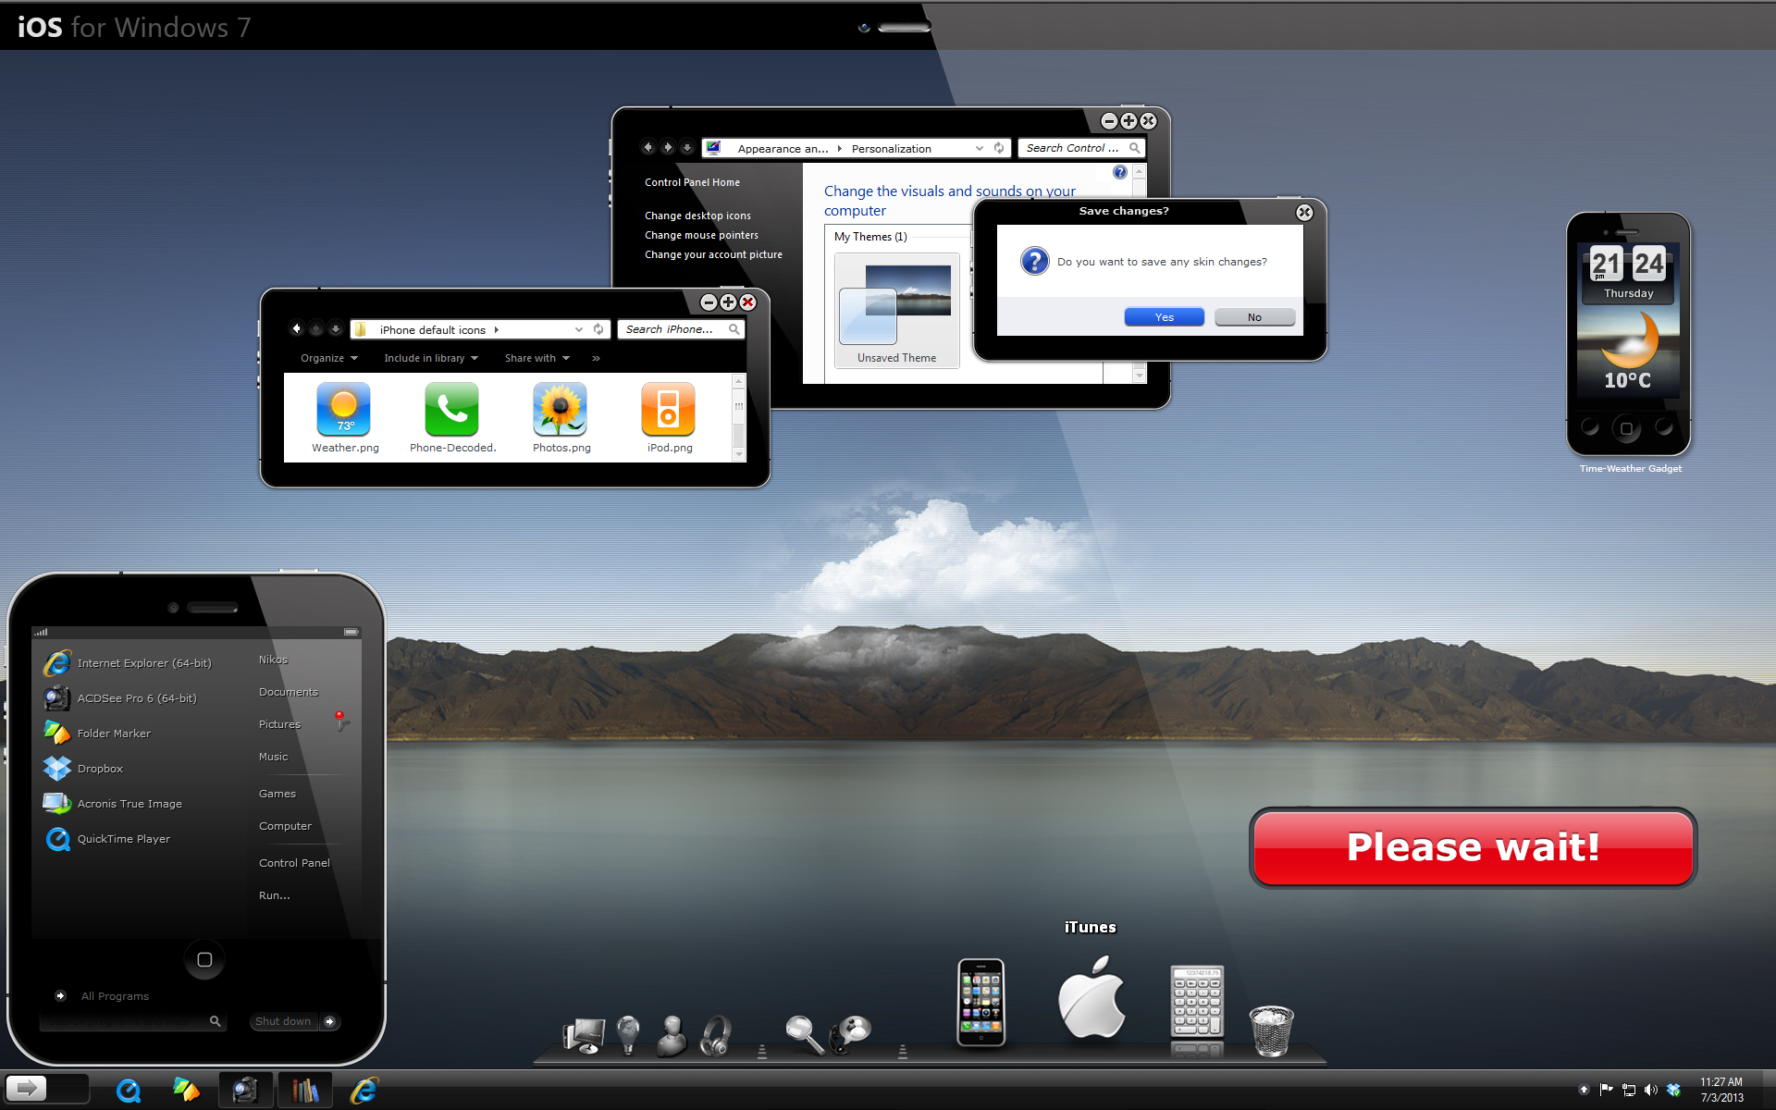The image size is (1776, 1110).
Task: Refresh the iPhone default icons folder view
Action: tap(598, 329)
